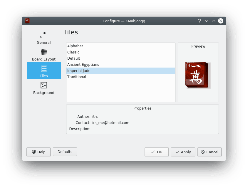
Task: Open the Board Layout settings page
Action: coord(43,55)
